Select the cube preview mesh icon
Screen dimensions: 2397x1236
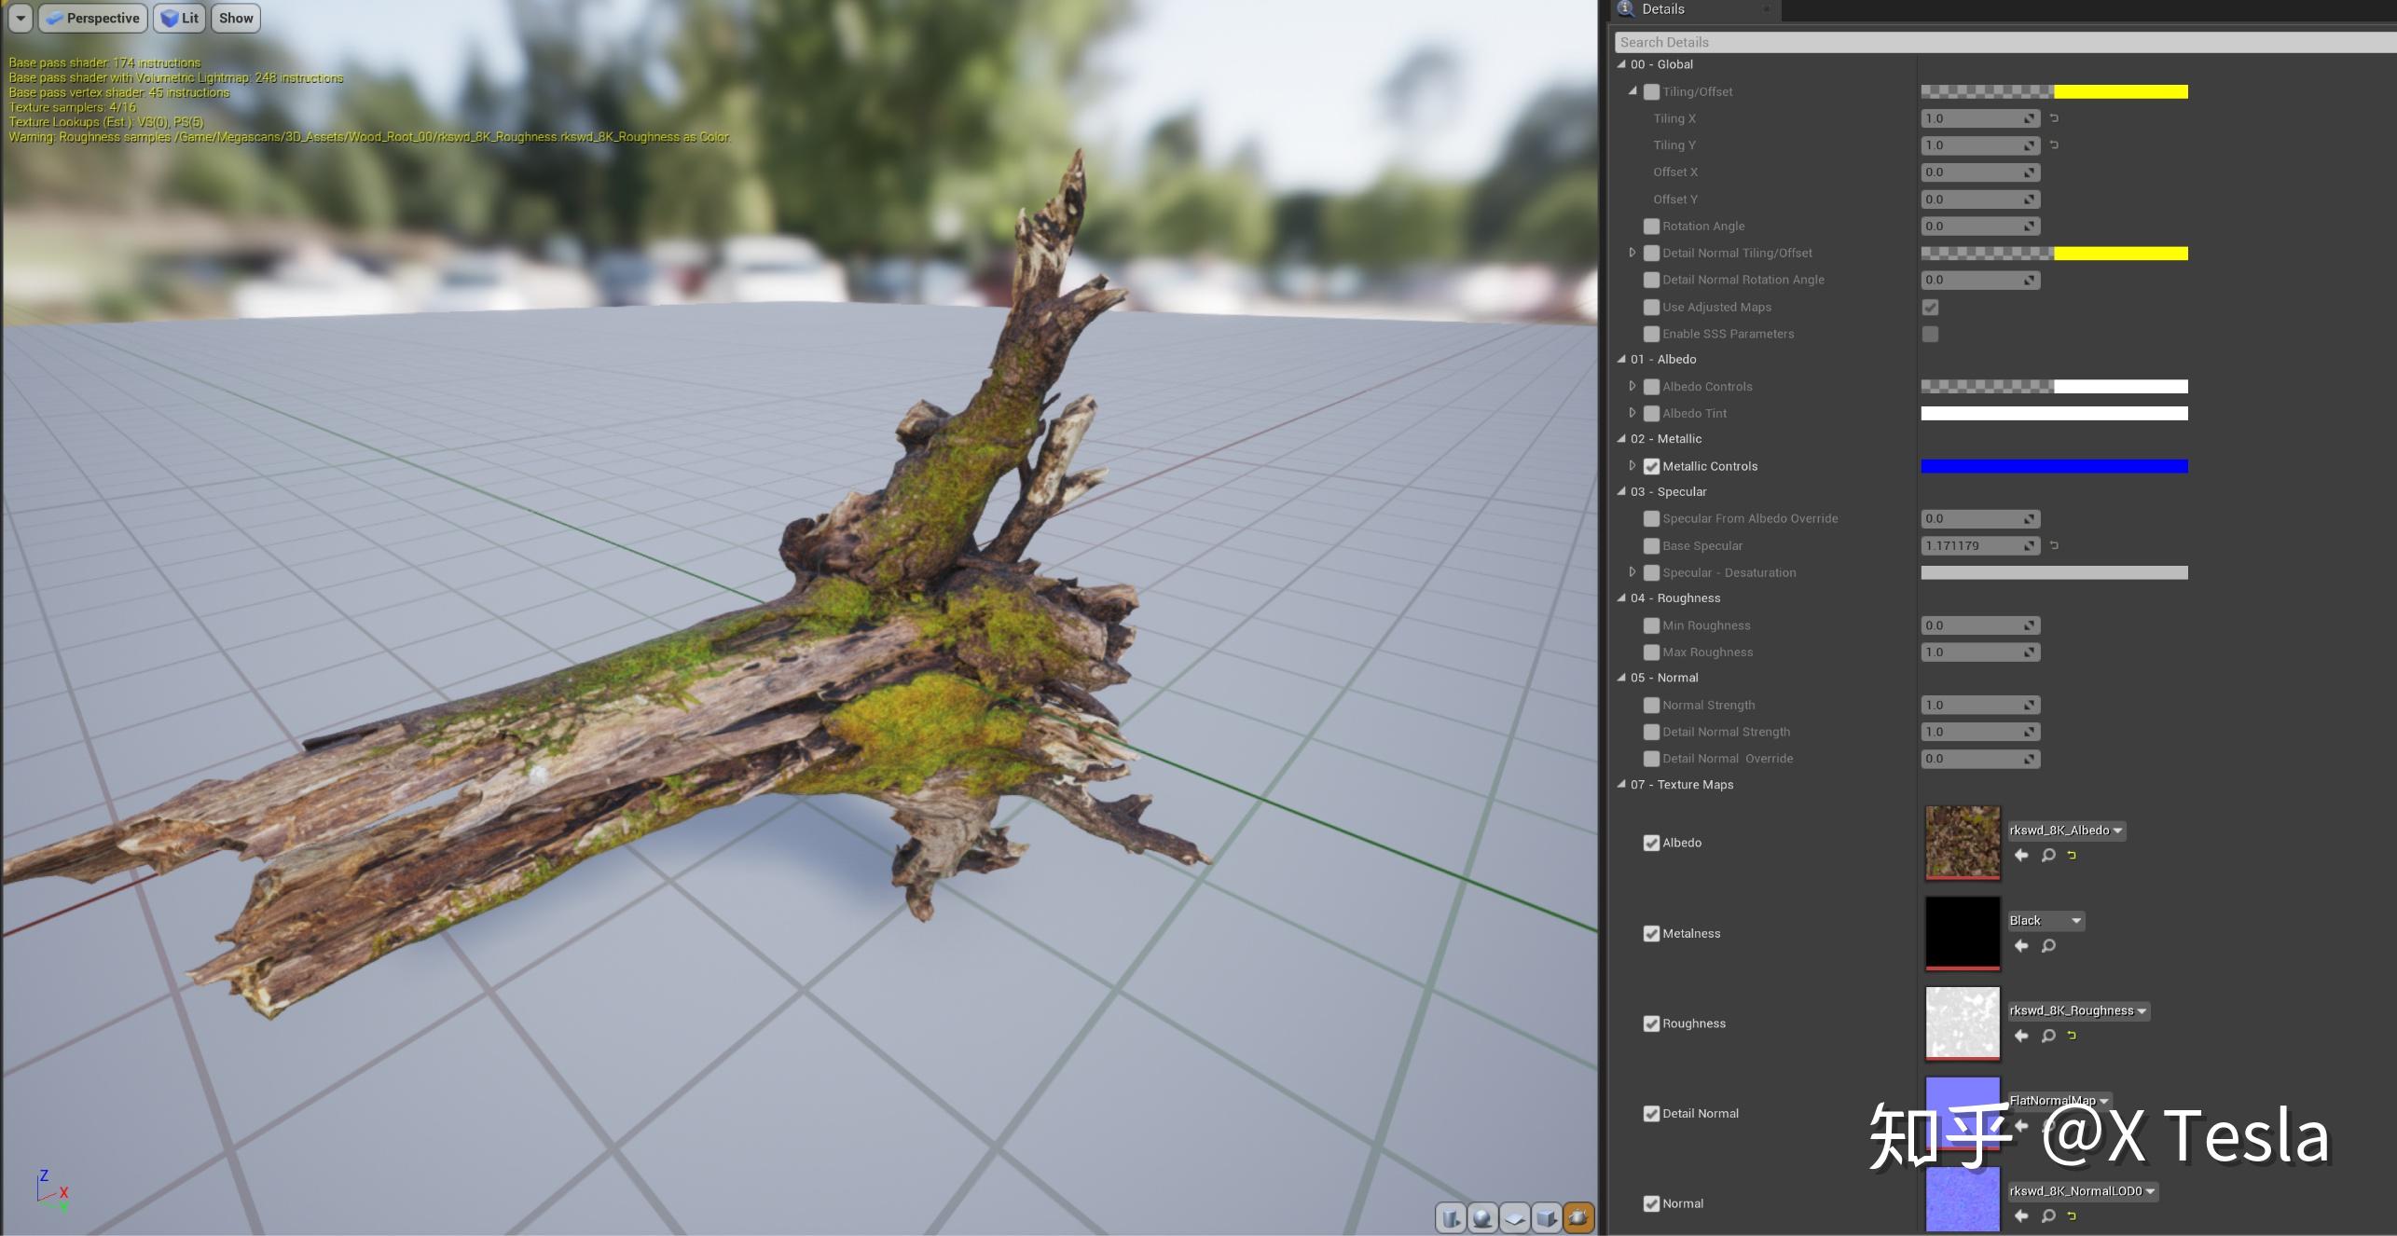[x=1546, y=1217]
